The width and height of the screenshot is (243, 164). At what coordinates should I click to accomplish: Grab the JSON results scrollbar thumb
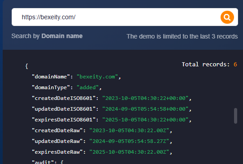pyautogui.click(x=235, y=116)
